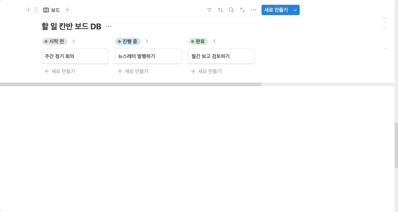The image size is (398, 212).
Task: Open the sort arrows icon
Action: (x=220, y=10)
